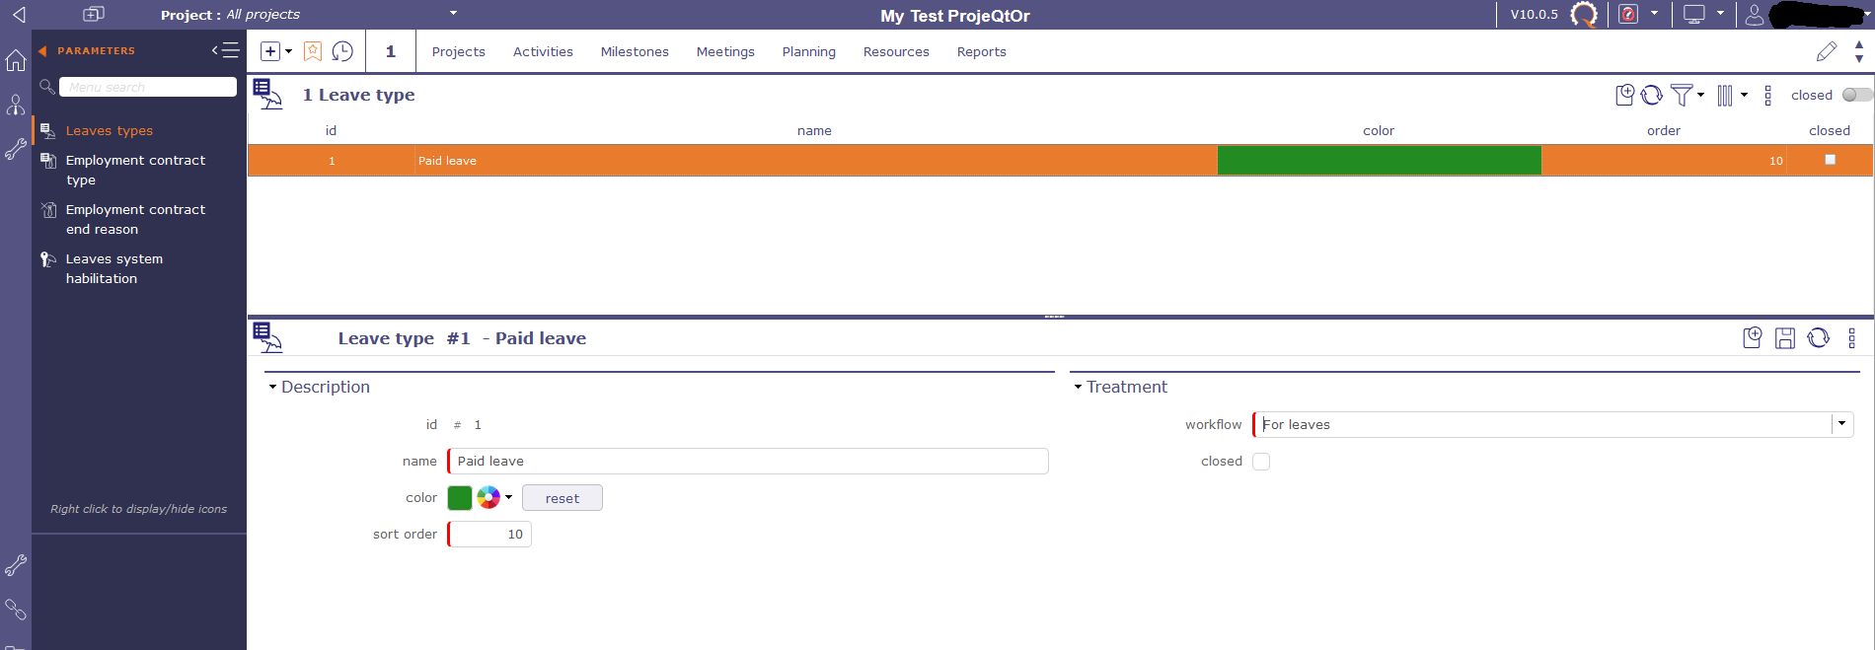Open the Milestones menu
1875x650 pixels.
(635, 51)
